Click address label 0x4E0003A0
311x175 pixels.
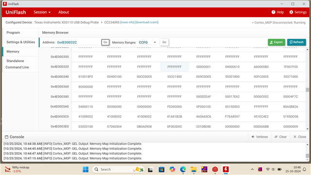(60, 106)
